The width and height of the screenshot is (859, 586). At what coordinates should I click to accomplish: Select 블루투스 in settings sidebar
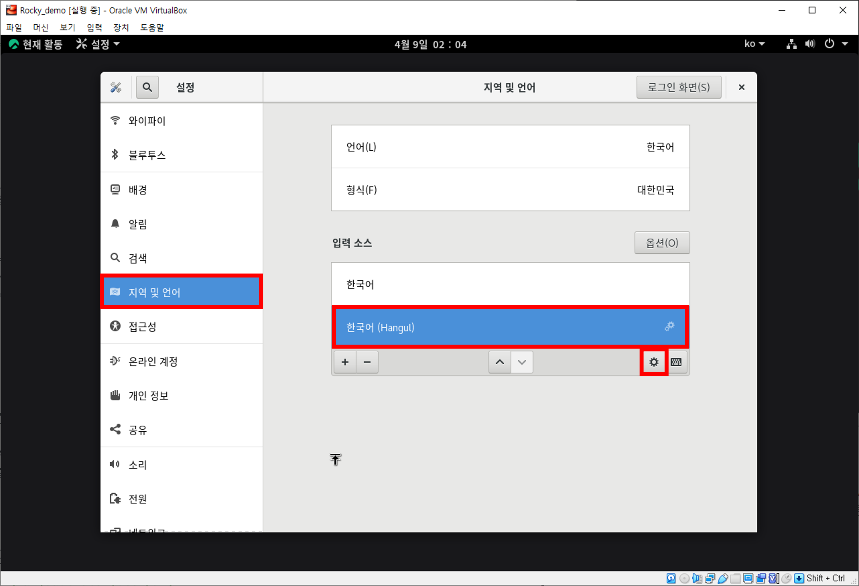click(147, 155)
